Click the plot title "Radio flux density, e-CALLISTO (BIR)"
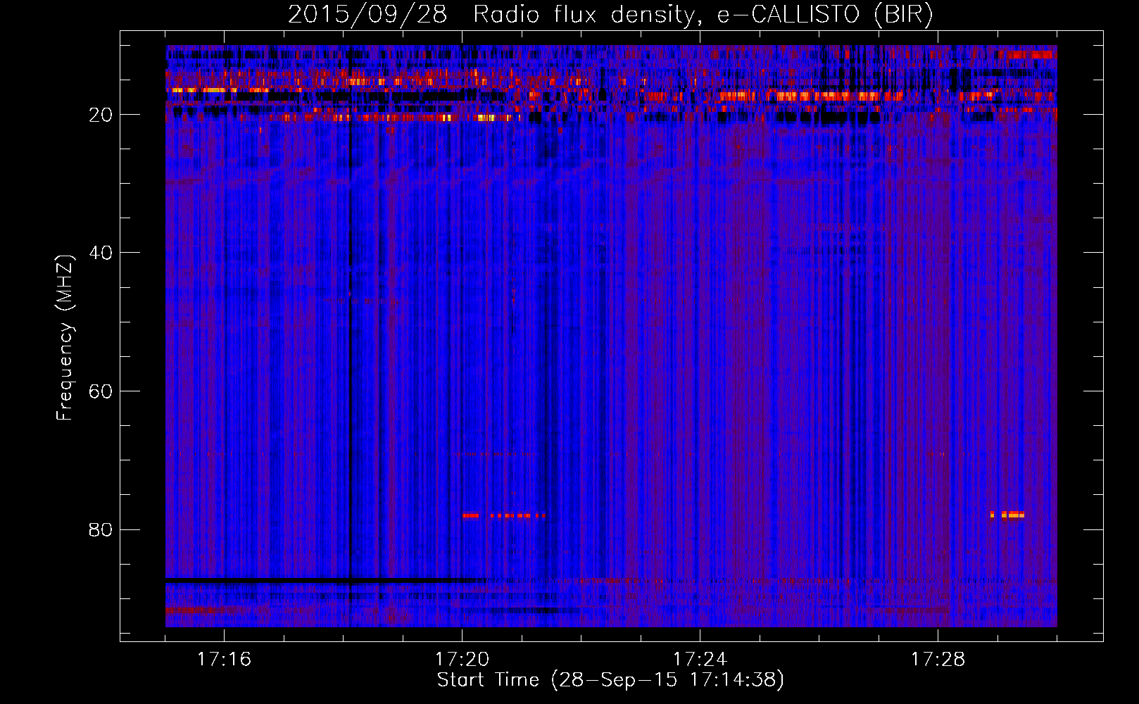 703,15
